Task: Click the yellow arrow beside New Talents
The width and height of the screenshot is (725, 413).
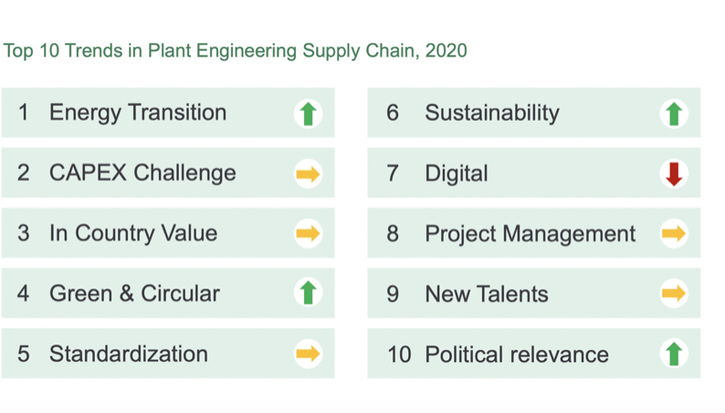Action: pyautogui.click(x=674, y=293)
